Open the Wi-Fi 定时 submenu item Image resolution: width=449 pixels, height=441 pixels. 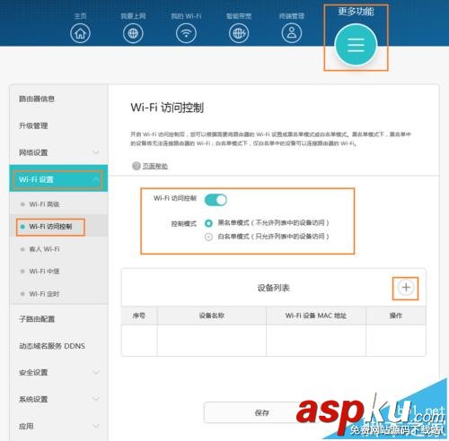pyautogui.click(x=44, y=294)
